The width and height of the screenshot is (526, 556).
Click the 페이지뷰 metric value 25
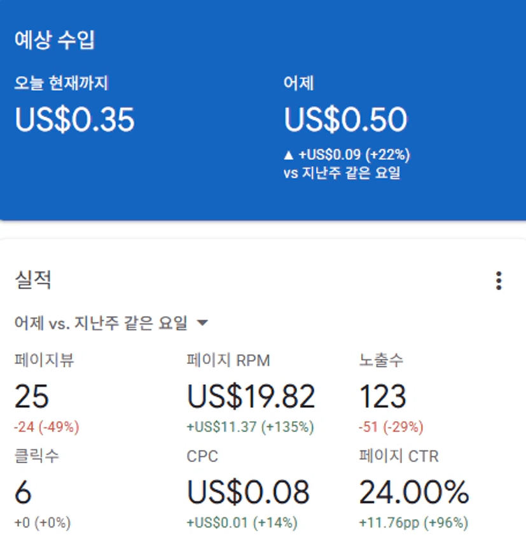coord(31,397)
